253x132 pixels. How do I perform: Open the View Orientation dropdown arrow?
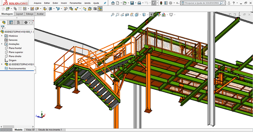pyautogui.click(x=140, y=15)
